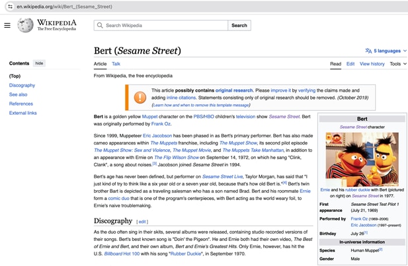Open the original research link
This screenshot has width=408, height=266.
234,90
